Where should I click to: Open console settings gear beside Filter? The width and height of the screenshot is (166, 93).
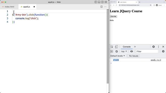163,51
